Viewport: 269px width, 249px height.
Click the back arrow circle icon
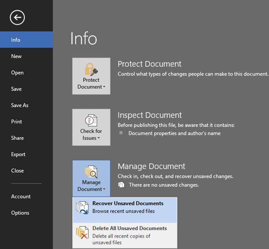[x=17, y=17]
